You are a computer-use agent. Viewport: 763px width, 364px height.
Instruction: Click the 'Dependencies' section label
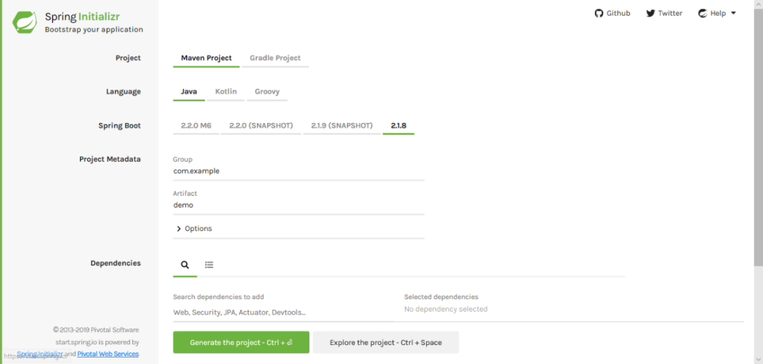point(116,263)
